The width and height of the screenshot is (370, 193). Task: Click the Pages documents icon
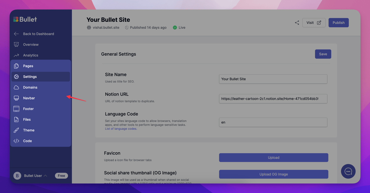[16, 66]
